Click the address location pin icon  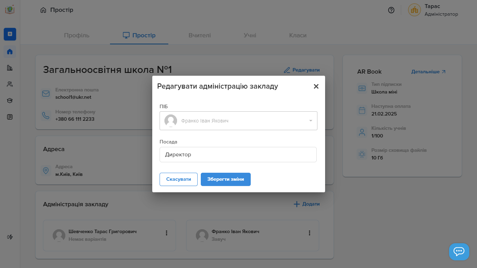[x=46, y=171]
